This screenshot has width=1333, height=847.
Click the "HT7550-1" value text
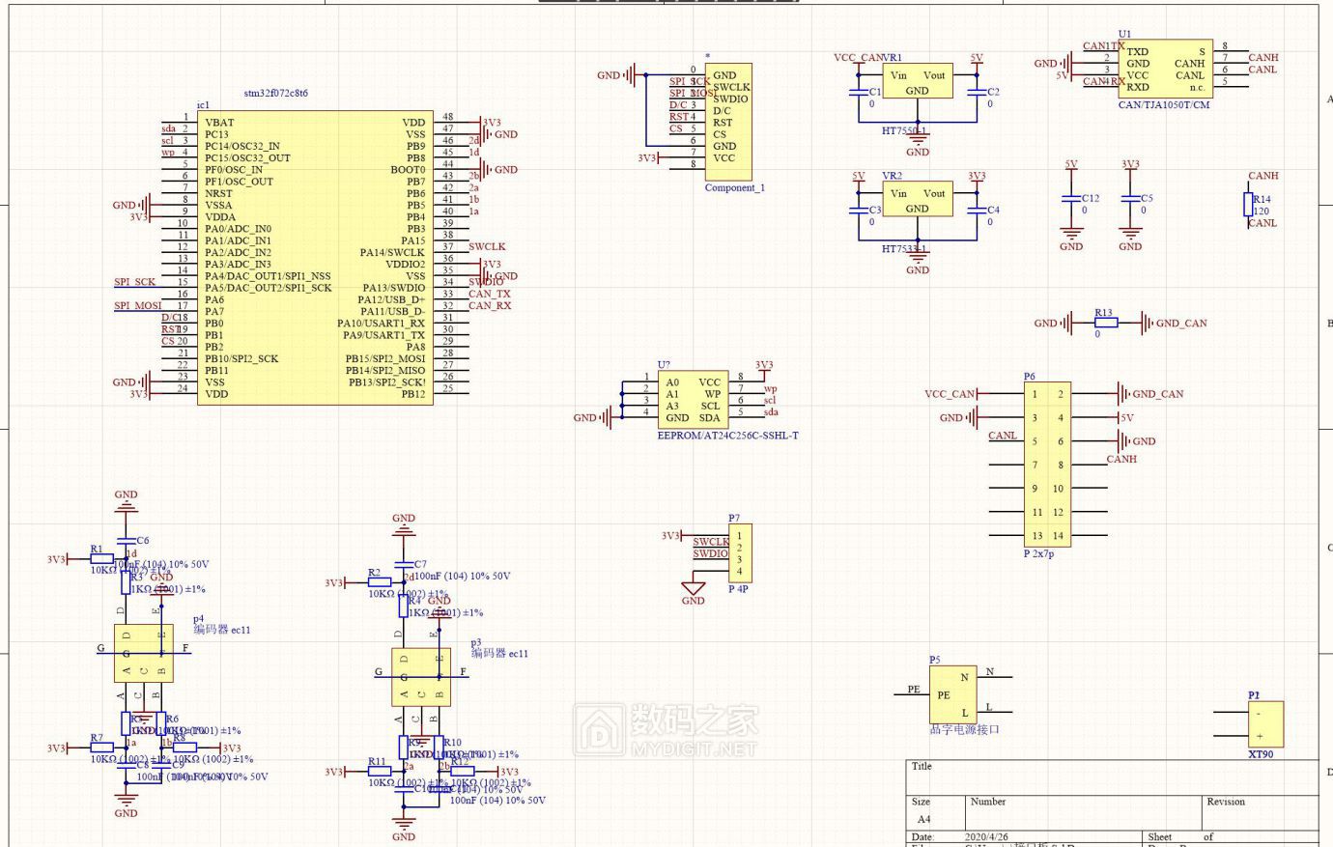(x=905, y=130)
